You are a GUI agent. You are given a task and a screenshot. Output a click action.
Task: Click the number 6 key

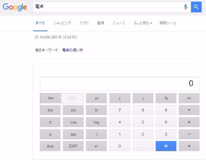coord(166,122)
